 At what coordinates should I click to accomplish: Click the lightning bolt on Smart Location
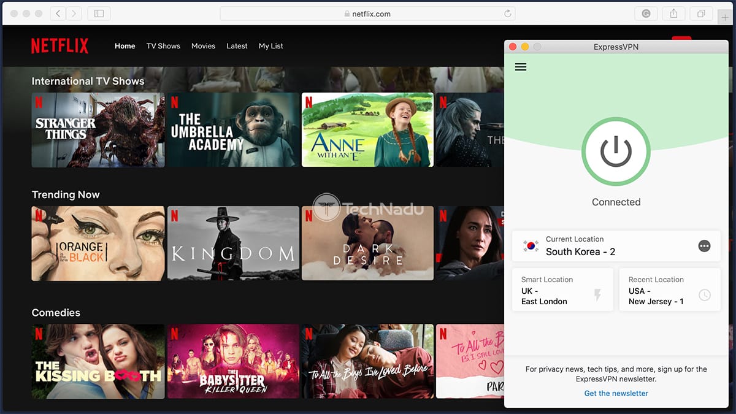(x=597, y=296)
